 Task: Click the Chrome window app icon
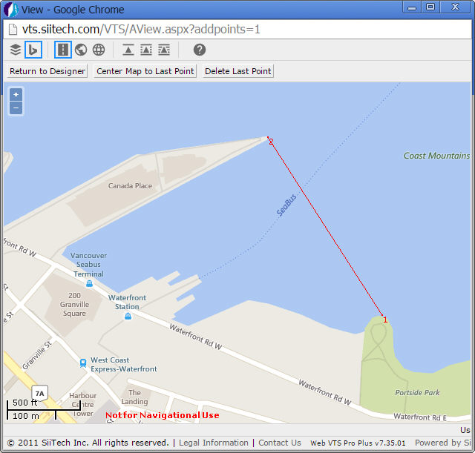coord(11,10)
